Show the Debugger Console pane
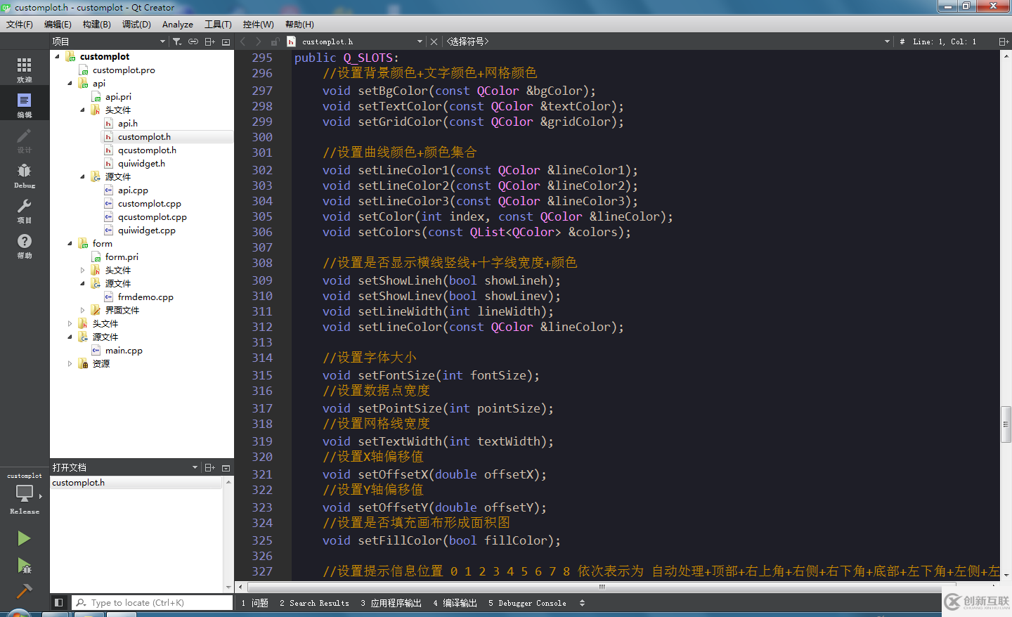 [527, 603]
